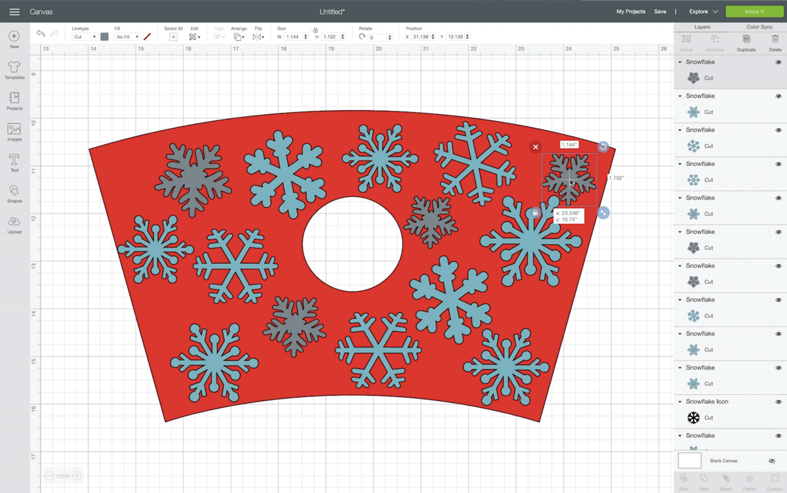Viewport: 787px width, 493px height.
Task: Open the Fill dropdown
Action: pos(127,37)
